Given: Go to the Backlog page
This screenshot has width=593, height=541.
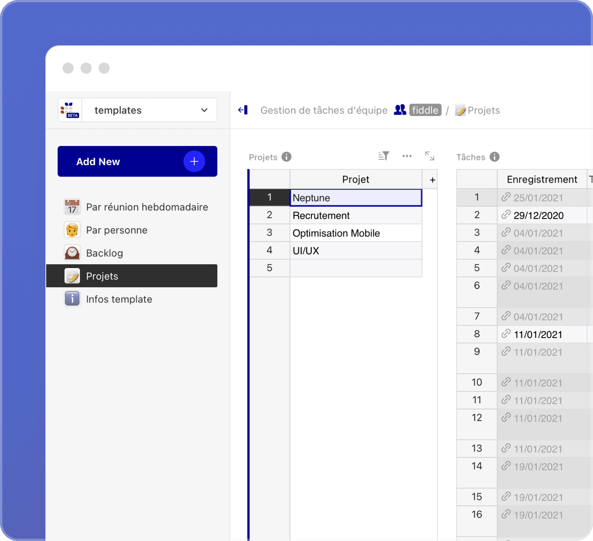Looking at the screenshot, I should click(104, 253).
